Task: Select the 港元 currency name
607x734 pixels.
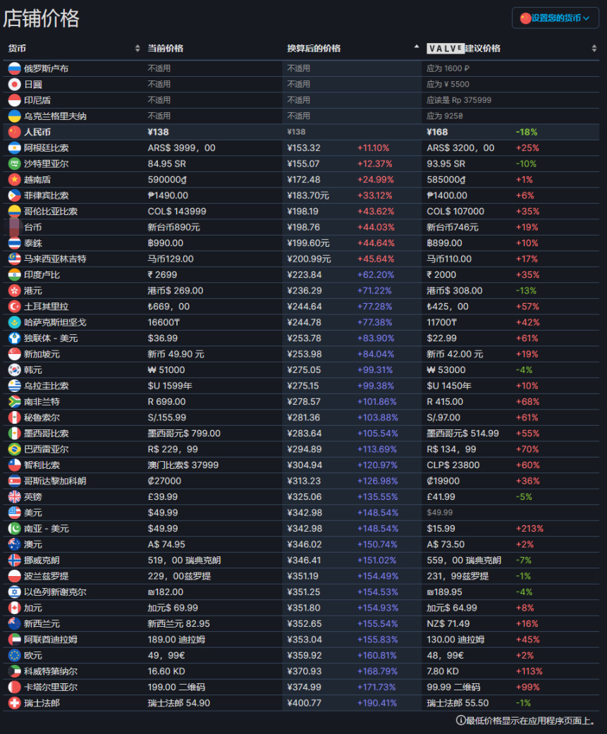Action: 33,290
